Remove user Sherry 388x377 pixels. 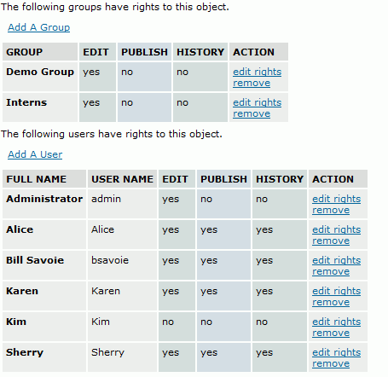[331, 363]
